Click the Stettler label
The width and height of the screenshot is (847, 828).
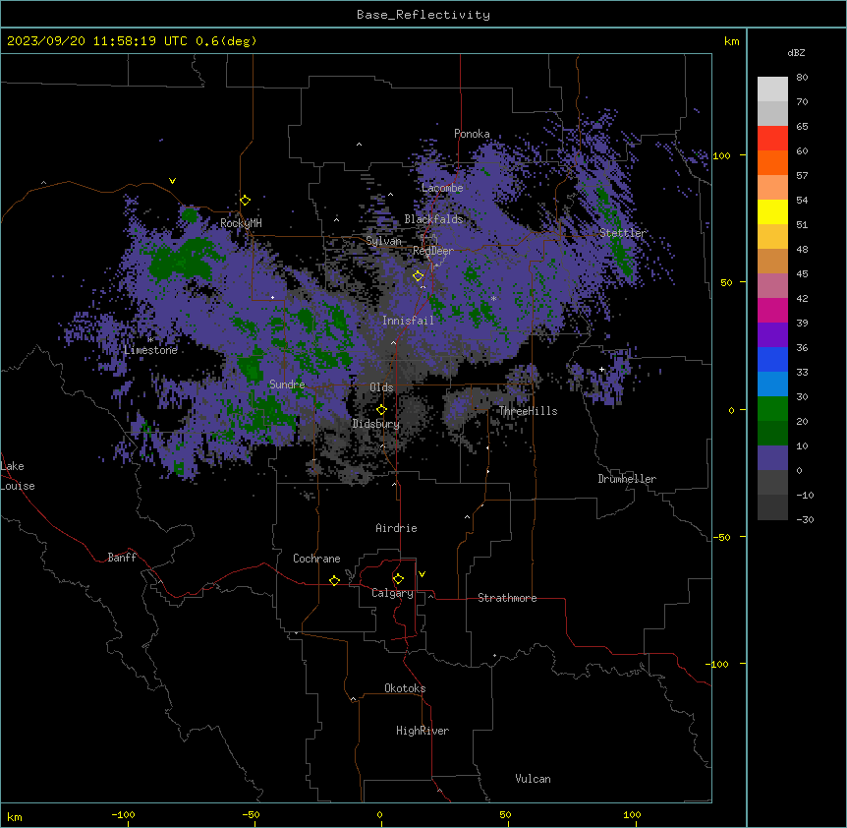[x=622, y=233]
